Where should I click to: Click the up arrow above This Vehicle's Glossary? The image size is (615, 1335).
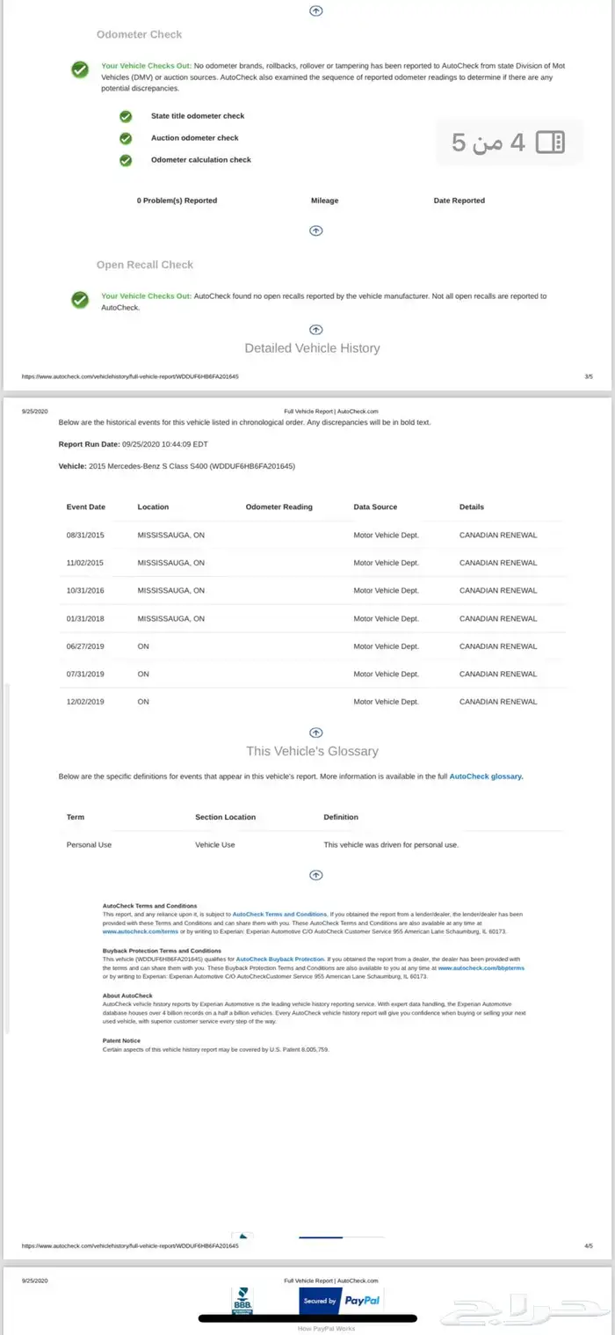316,732
